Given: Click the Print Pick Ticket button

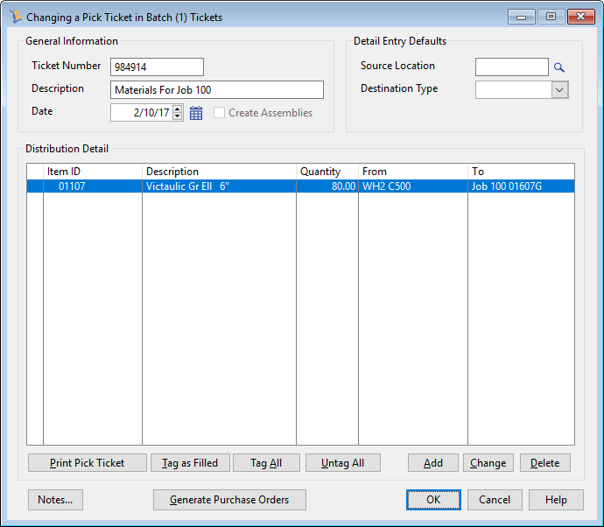Looking at the screenshot, I should tap(87, 463).
